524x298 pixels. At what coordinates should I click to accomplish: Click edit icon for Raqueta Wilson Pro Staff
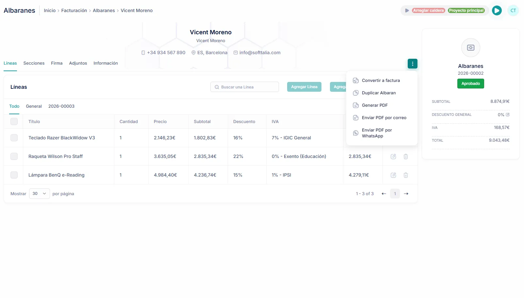pos(393,157)
